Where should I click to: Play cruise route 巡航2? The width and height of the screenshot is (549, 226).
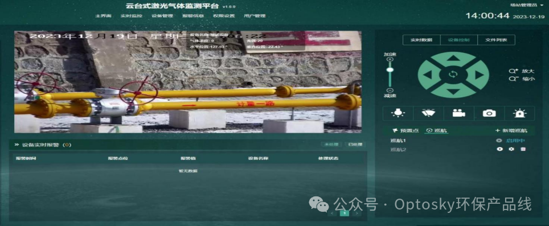tap(499, 149)
